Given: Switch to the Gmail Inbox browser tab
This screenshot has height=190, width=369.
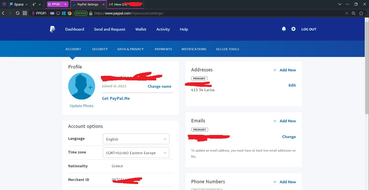Looking at the screenshot, I should click(x=125, y=4).
